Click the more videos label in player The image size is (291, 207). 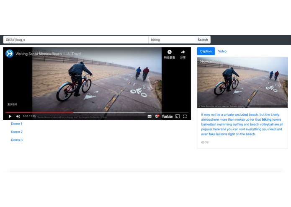click(12, 104)
